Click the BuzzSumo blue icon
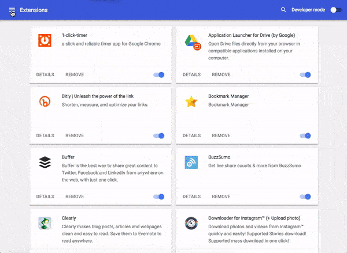This screenshot has width=347, height=253. [191, 163]
